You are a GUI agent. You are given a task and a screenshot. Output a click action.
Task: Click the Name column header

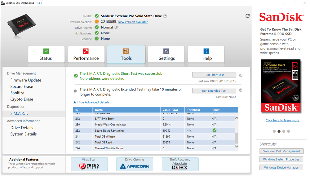(126, 110)
